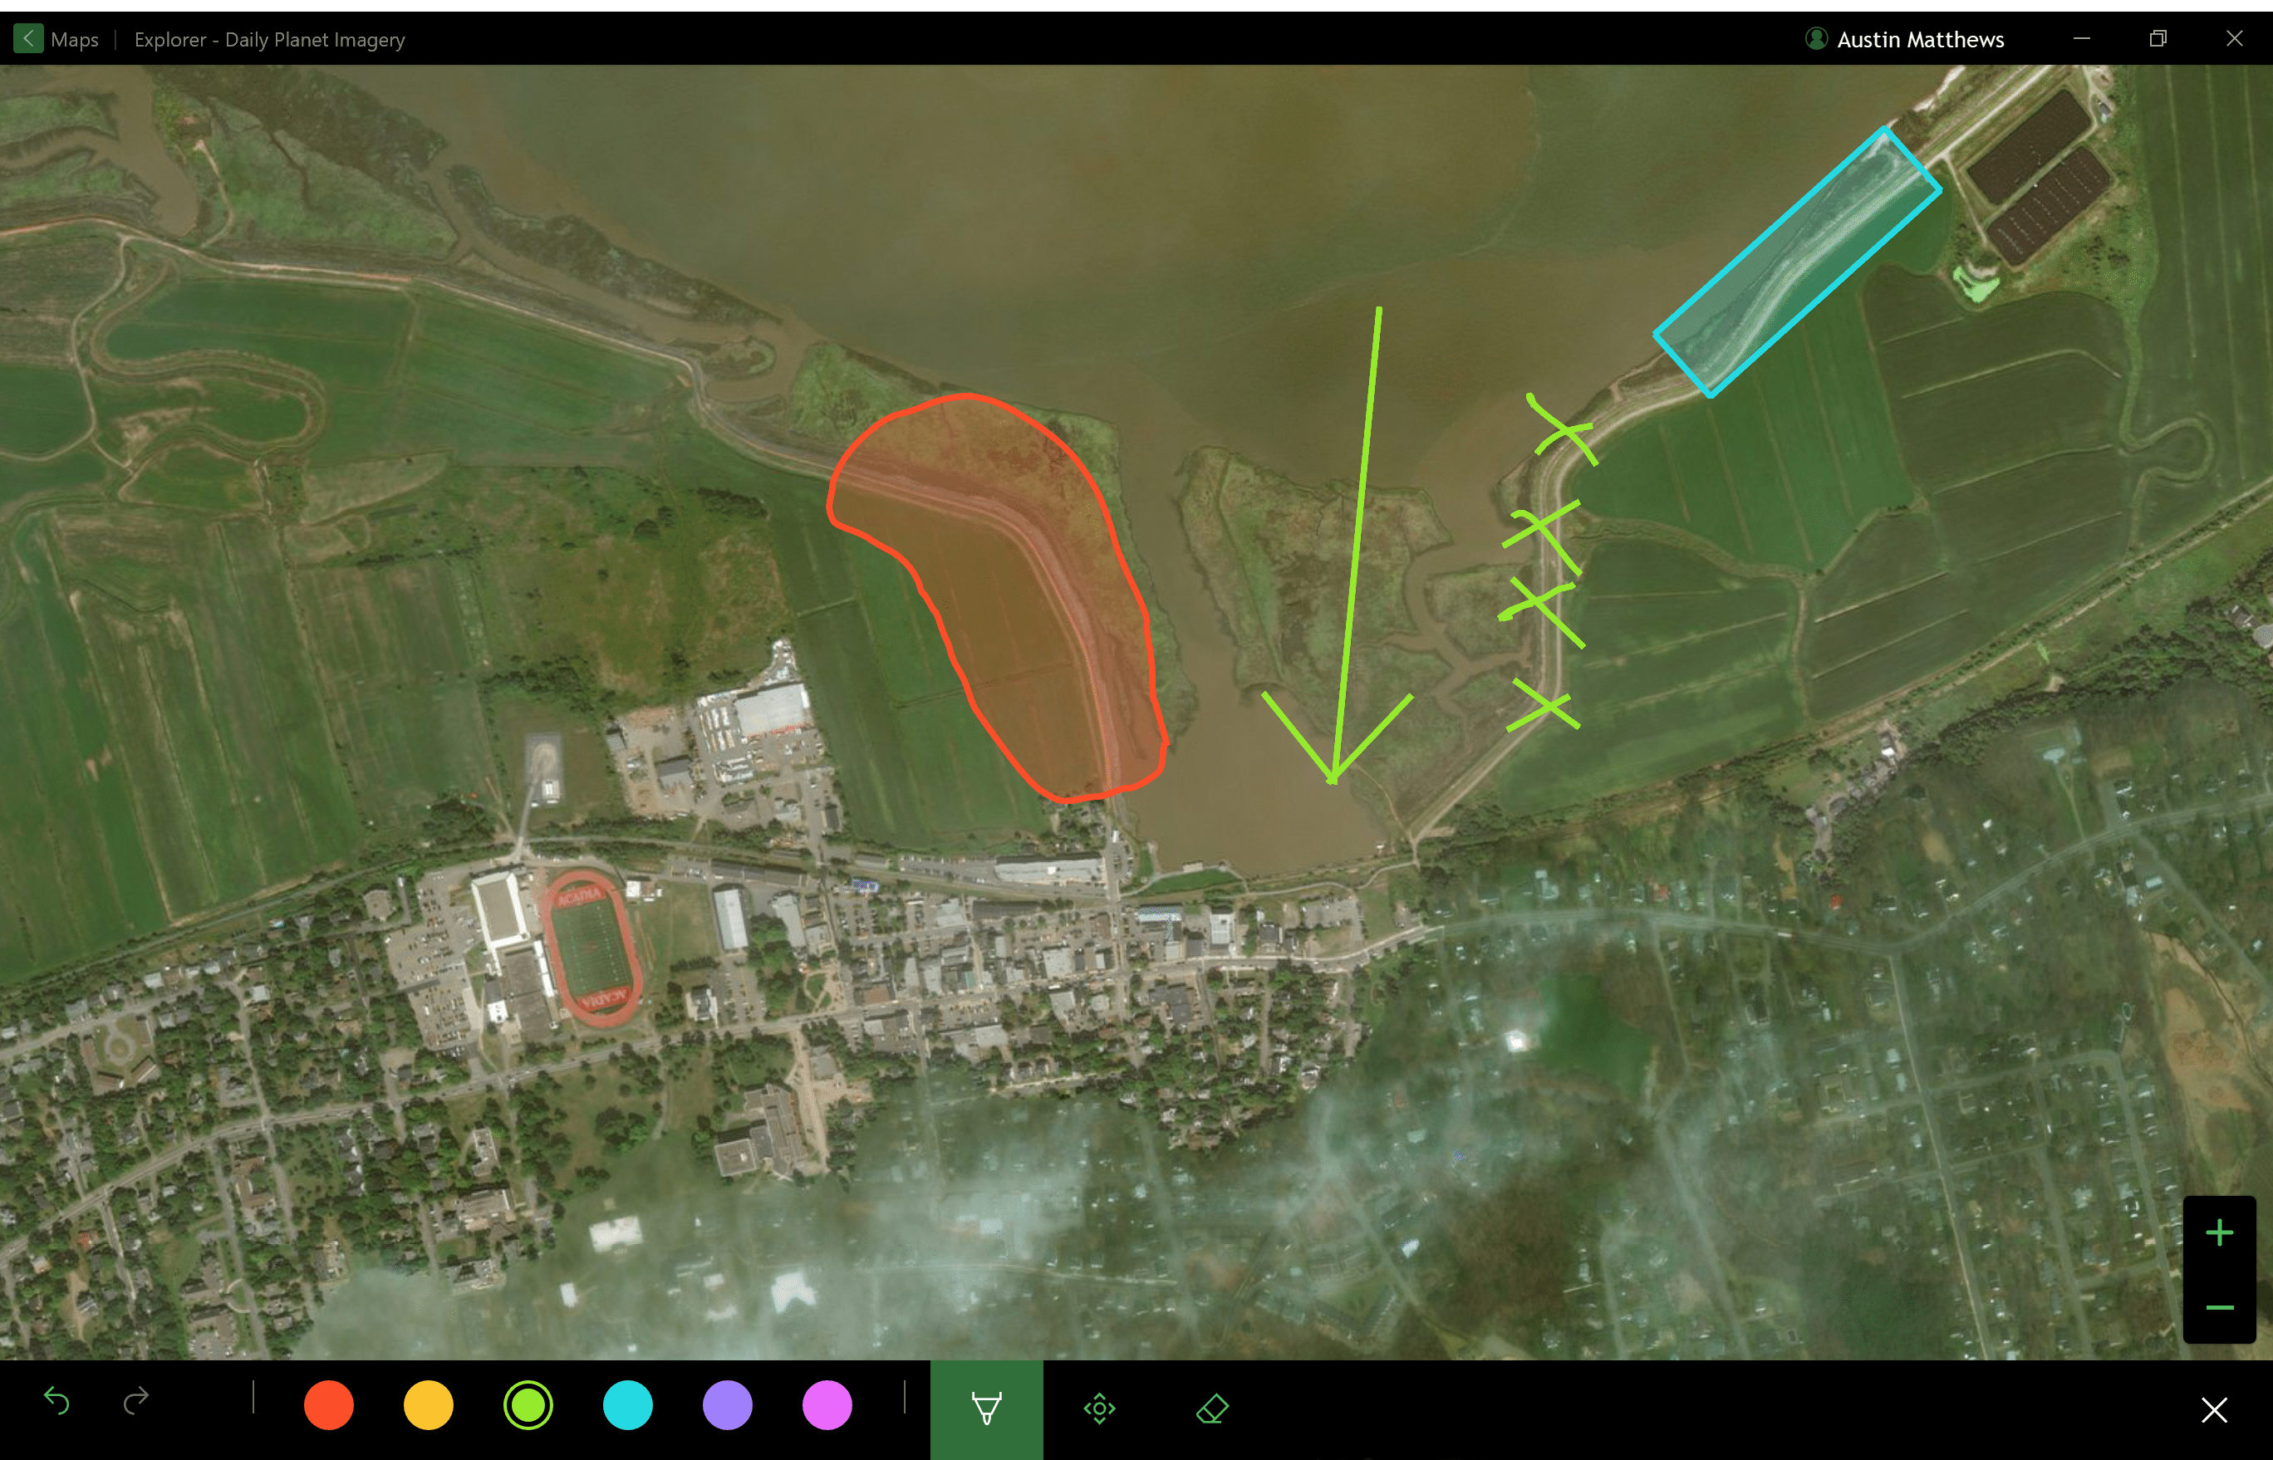
Task: Click the Explorer - Daily Planet Imagery title
Action: click(x=269, y=40)
